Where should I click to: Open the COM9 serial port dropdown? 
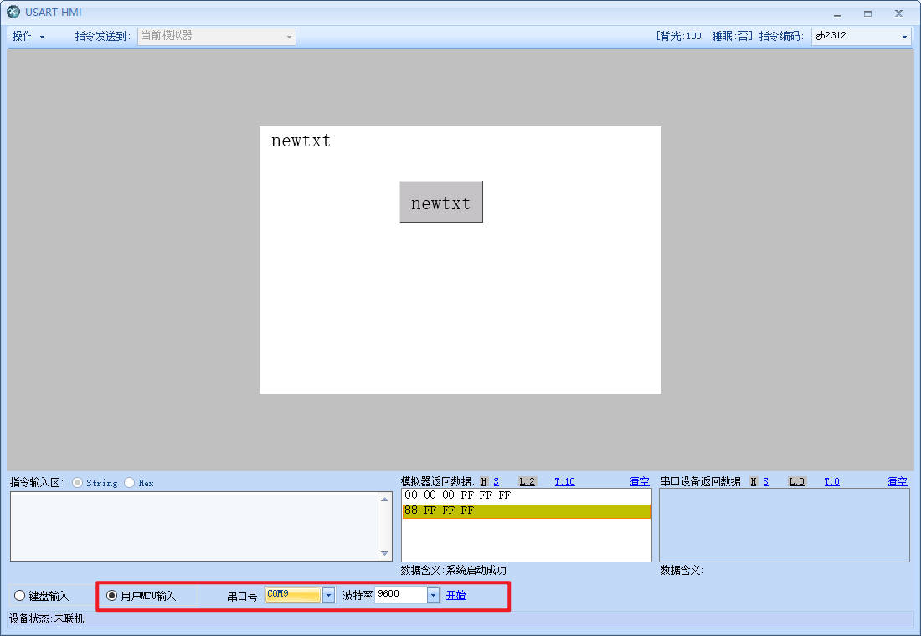[328, 595]
